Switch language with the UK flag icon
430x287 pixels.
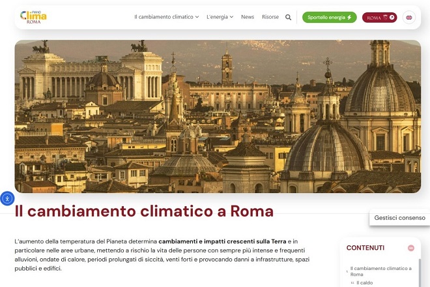(x=409, y=18)
